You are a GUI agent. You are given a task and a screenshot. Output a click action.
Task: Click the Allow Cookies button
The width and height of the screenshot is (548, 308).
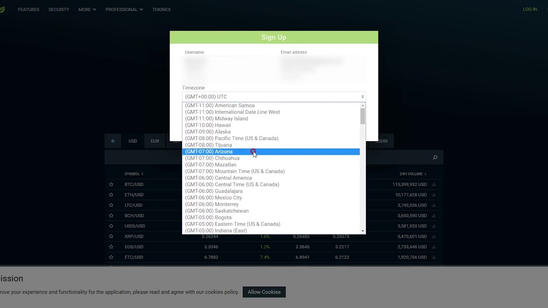(x=264, y=292)
